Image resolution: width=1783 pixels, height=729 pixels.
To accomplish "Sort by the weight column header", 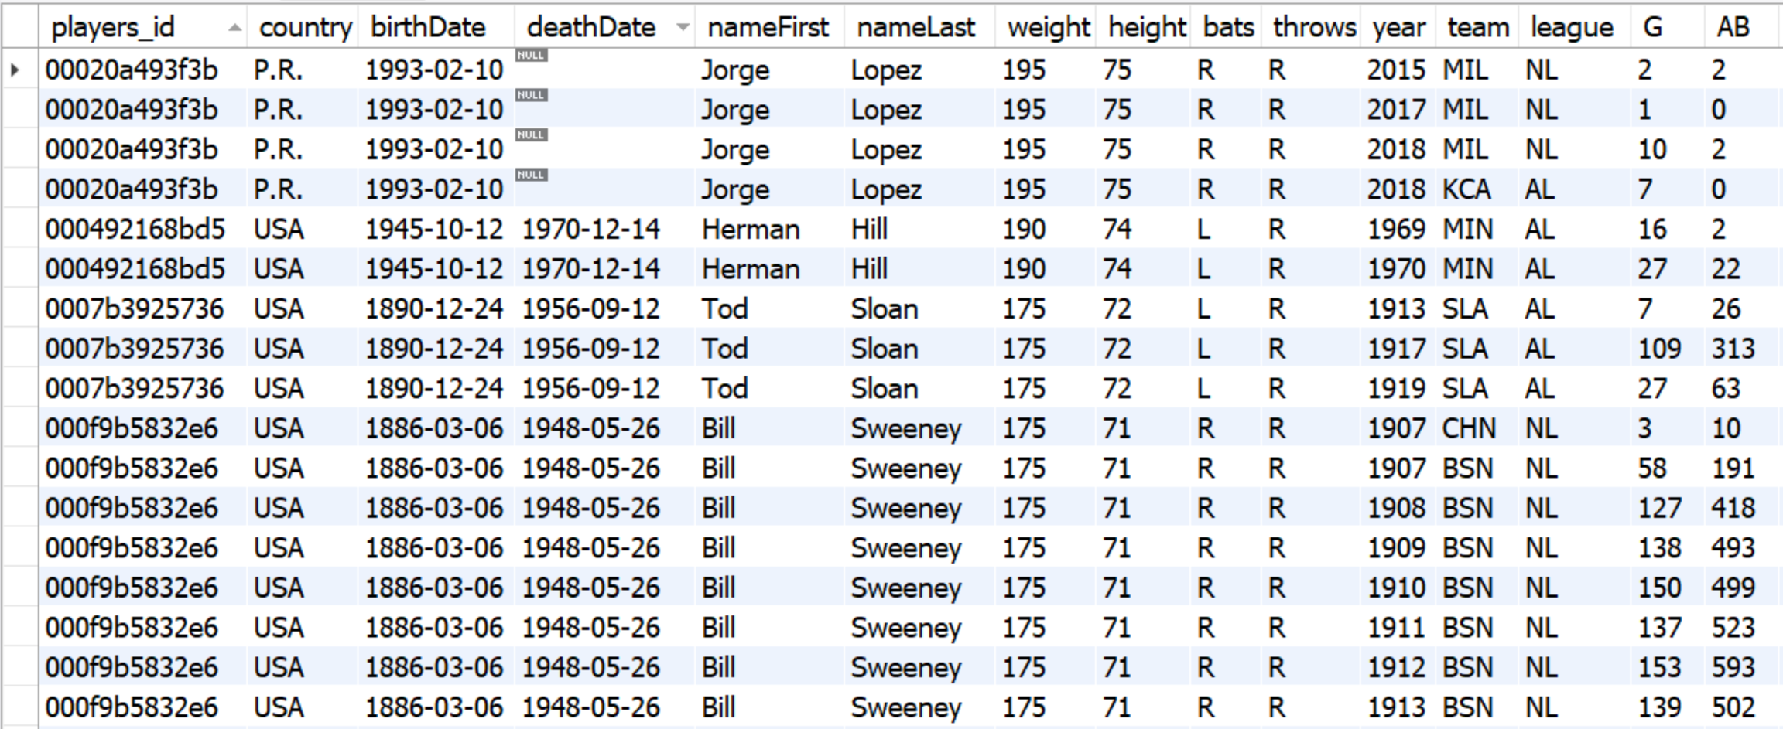I will (x=1048, y=28).
